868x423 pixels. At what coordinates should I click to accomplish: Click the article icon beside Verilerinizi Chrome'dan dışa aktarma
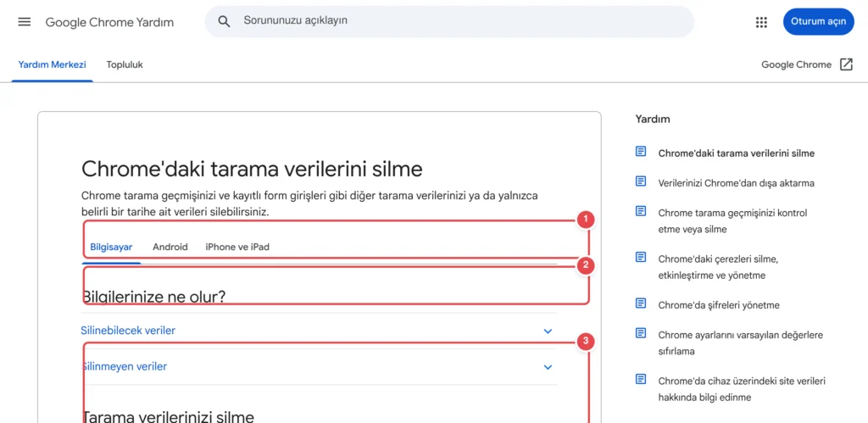pyautogui.click(x=641, y=181)
